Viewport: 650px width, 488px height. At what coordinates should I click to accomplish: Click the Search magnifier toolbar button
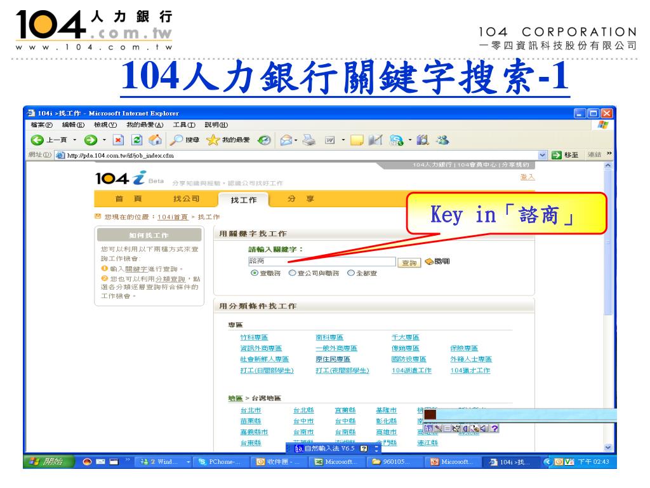pyautogui.click(x=185, y=140)
